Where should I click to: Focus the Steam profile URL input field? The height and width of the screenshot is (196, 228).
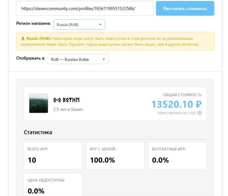click(85, 9)
